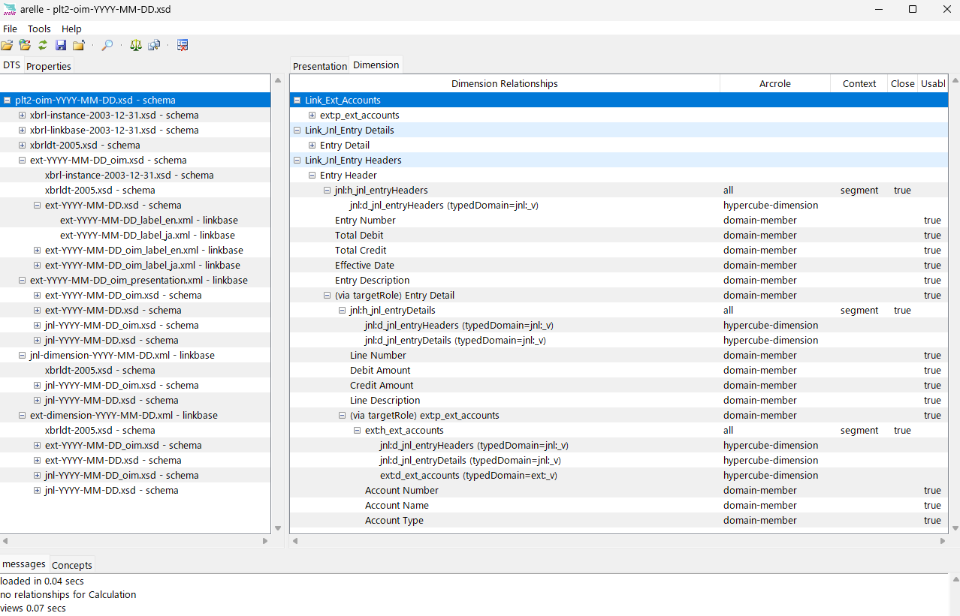Open the Tools menu
960x616 pixels.
click(x=39, y=29)
